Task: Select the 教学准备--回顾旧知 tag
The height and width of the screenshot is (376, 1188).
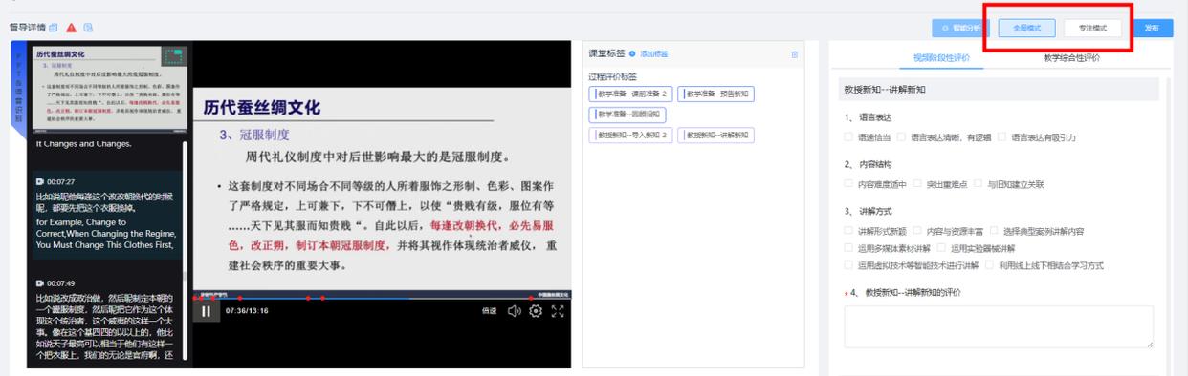Action: point(627,115)
